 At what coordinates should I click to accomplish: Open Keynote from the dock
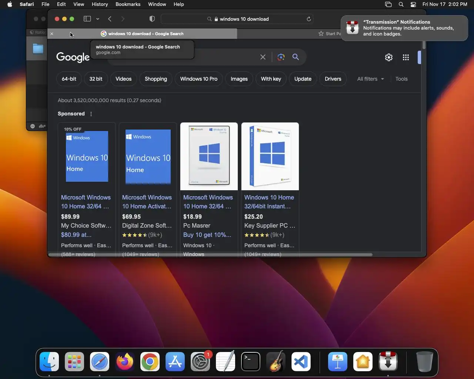pos(338,362)
